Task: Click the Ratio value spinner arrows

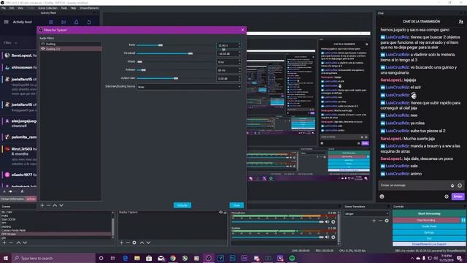Action: [239, 45]
